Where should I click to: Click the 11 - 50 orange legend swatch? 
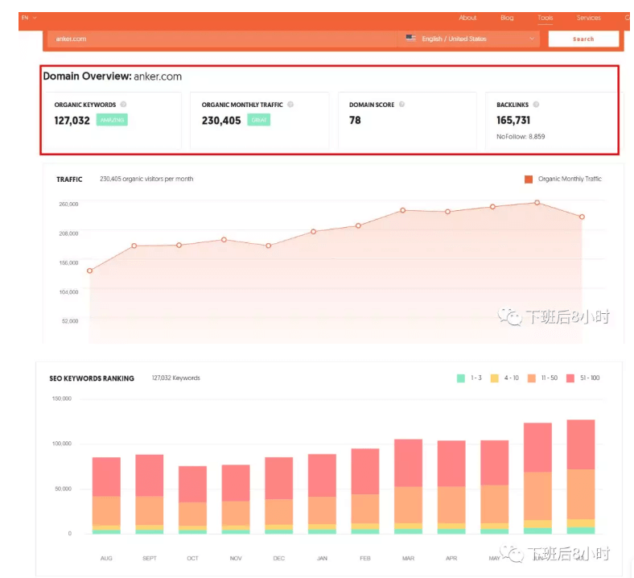coord(533,378)
